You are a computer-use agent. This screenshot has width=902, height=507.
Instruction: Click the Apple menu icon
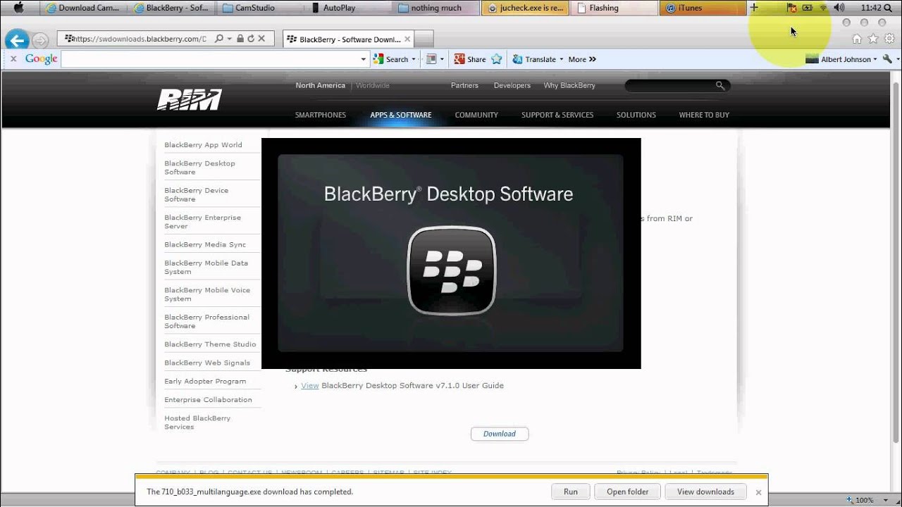(x=18, y=8)
